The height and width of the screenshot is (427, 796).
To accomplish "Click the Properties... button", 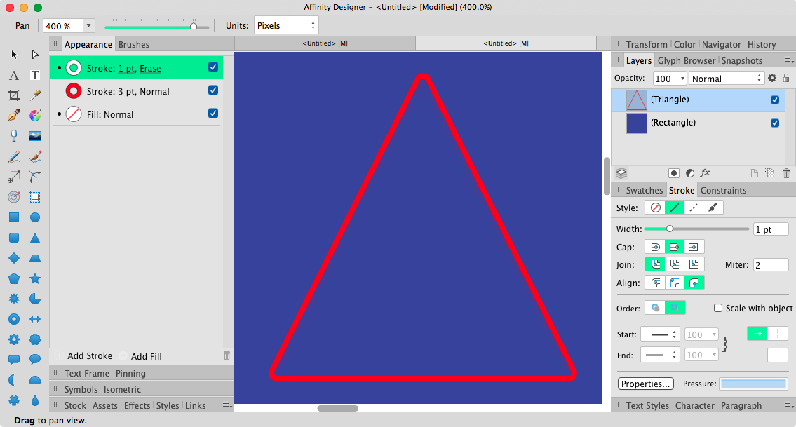I will (645, 384).
